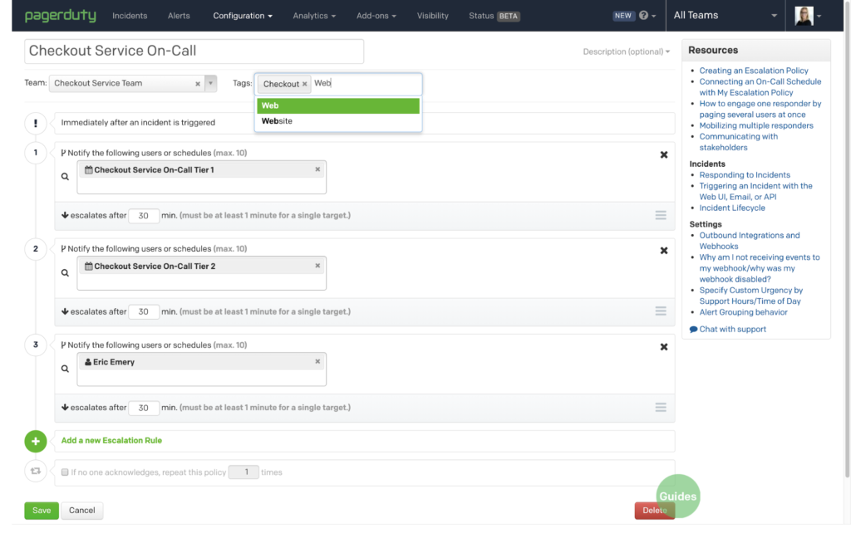Open Chat with support link

[732, 330]
